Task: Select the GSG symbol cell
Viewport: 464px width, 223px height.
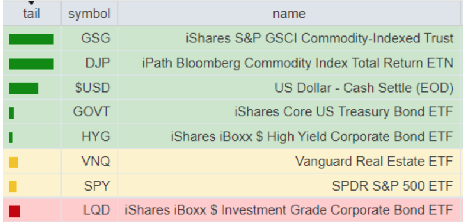Action: tap(89, 38)
